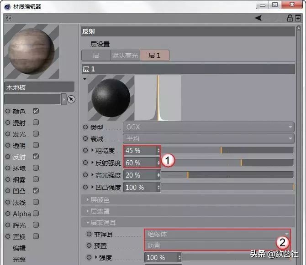
Task: Click the animation dot beside 菲涅耳
Action: coord(89,234)
